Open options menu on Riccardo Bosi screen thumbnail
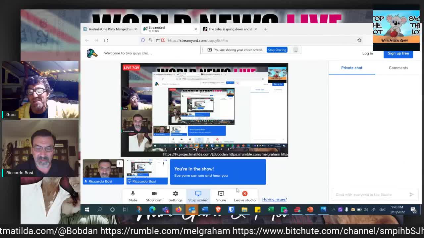Image resolution: width=424 pixels, height=238 pixels. (163, 164)
